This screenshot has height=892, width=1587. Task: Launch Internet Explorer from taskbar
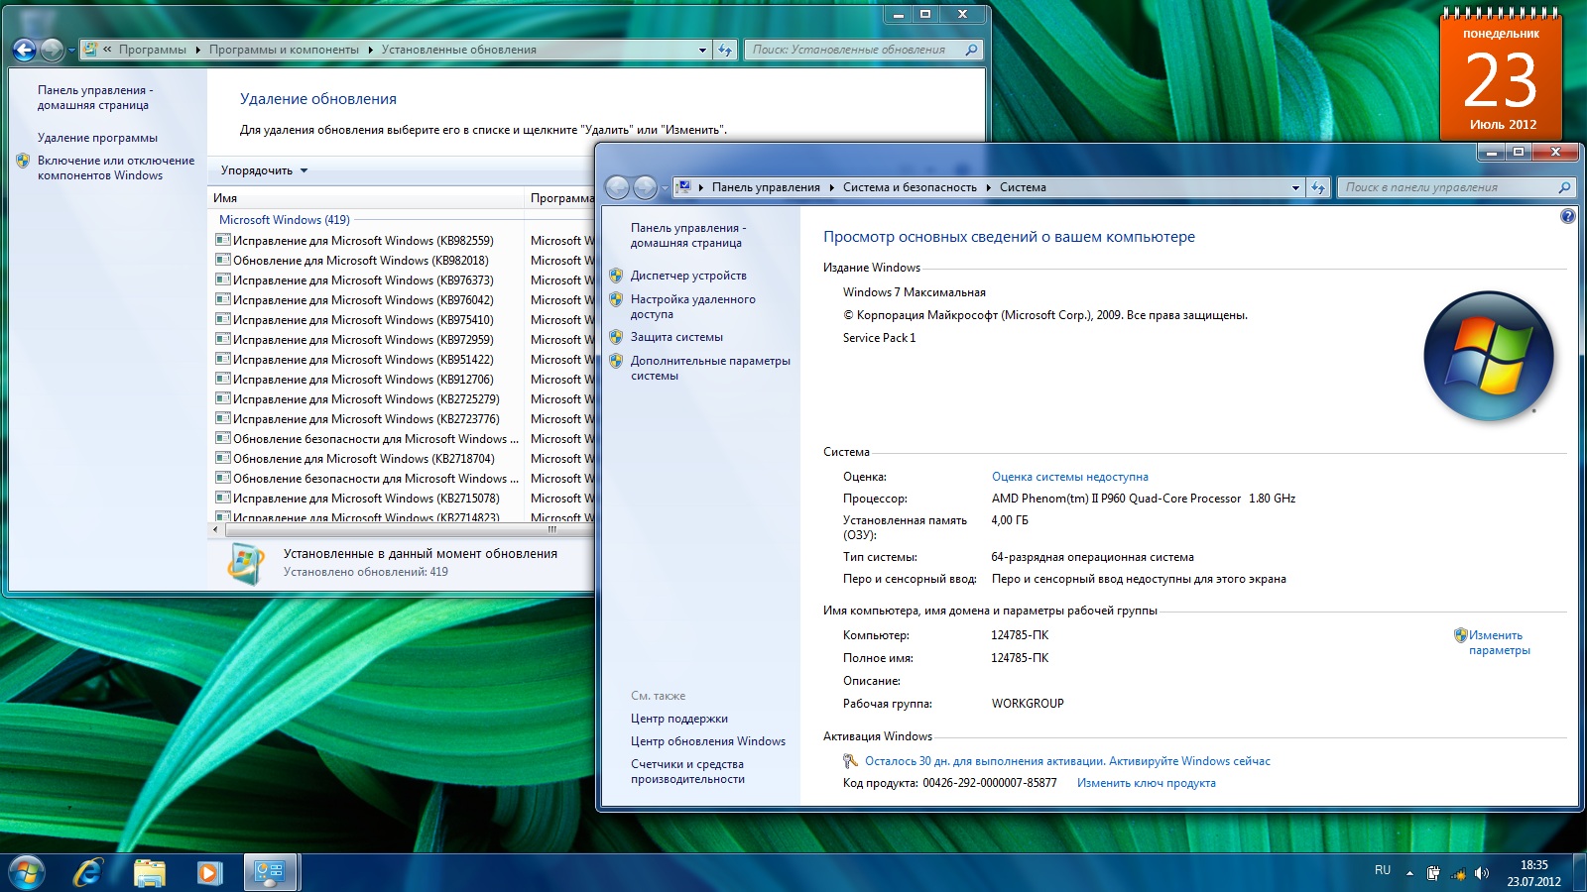[88, 872]
